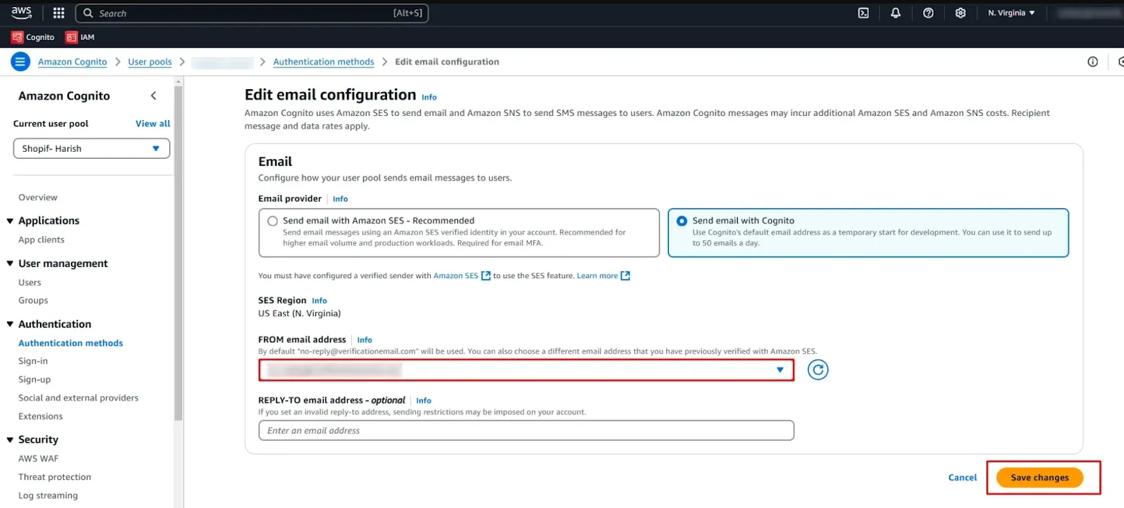1124x508 pixels.
Task: Open the Cognito service shortcut
Action: tap(33, 37)
